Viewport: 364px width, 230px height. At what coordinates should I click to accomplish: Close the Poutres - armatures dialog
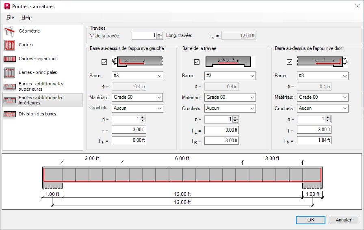pos(357,6)
